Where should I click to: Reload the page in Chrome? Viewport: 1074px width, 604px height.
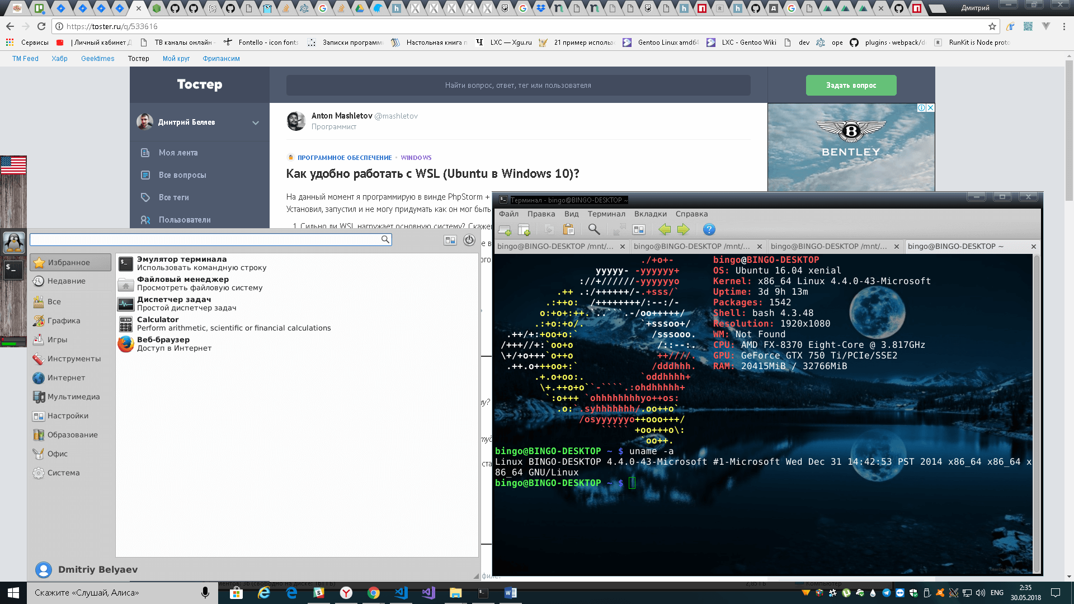point(41,26)
